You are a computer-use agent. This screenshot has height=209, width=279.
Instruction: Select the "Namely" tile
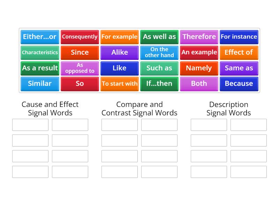199,68
